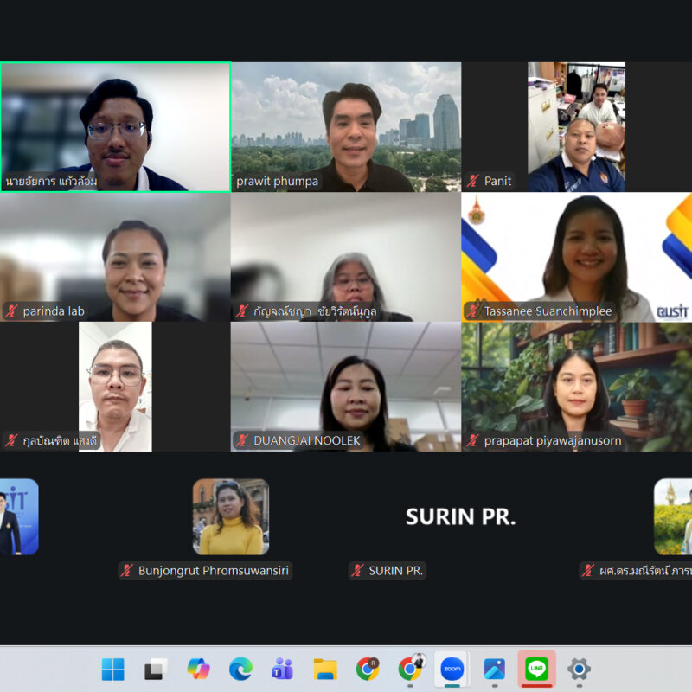Click the muted mic icon beside Panit

(473, 182)
